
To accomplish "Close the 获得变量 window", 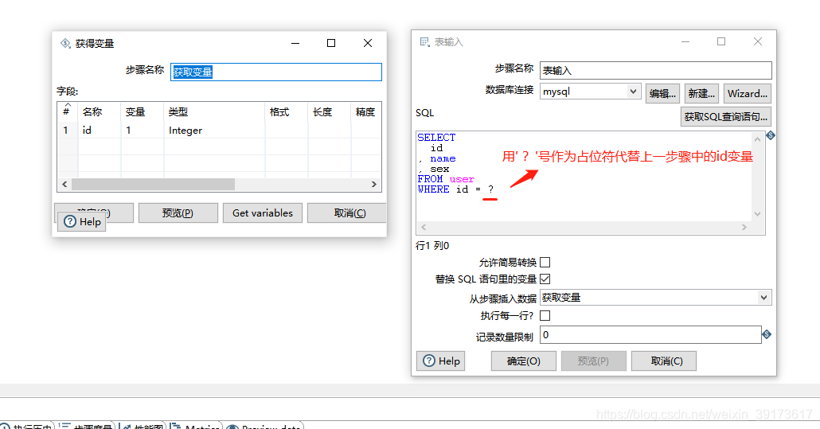I will [368, 43].
